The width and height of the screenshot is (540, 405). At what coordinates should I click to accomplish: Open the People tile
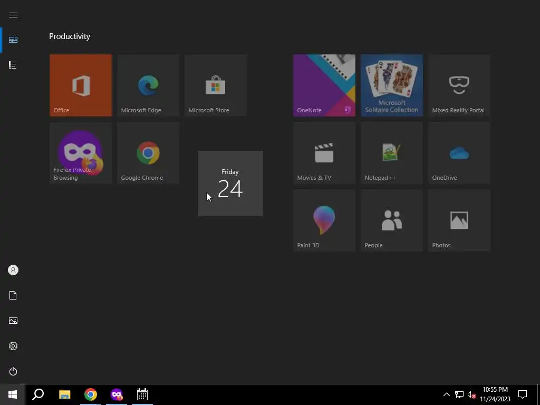pyautogui.click(x=392, y=220)
